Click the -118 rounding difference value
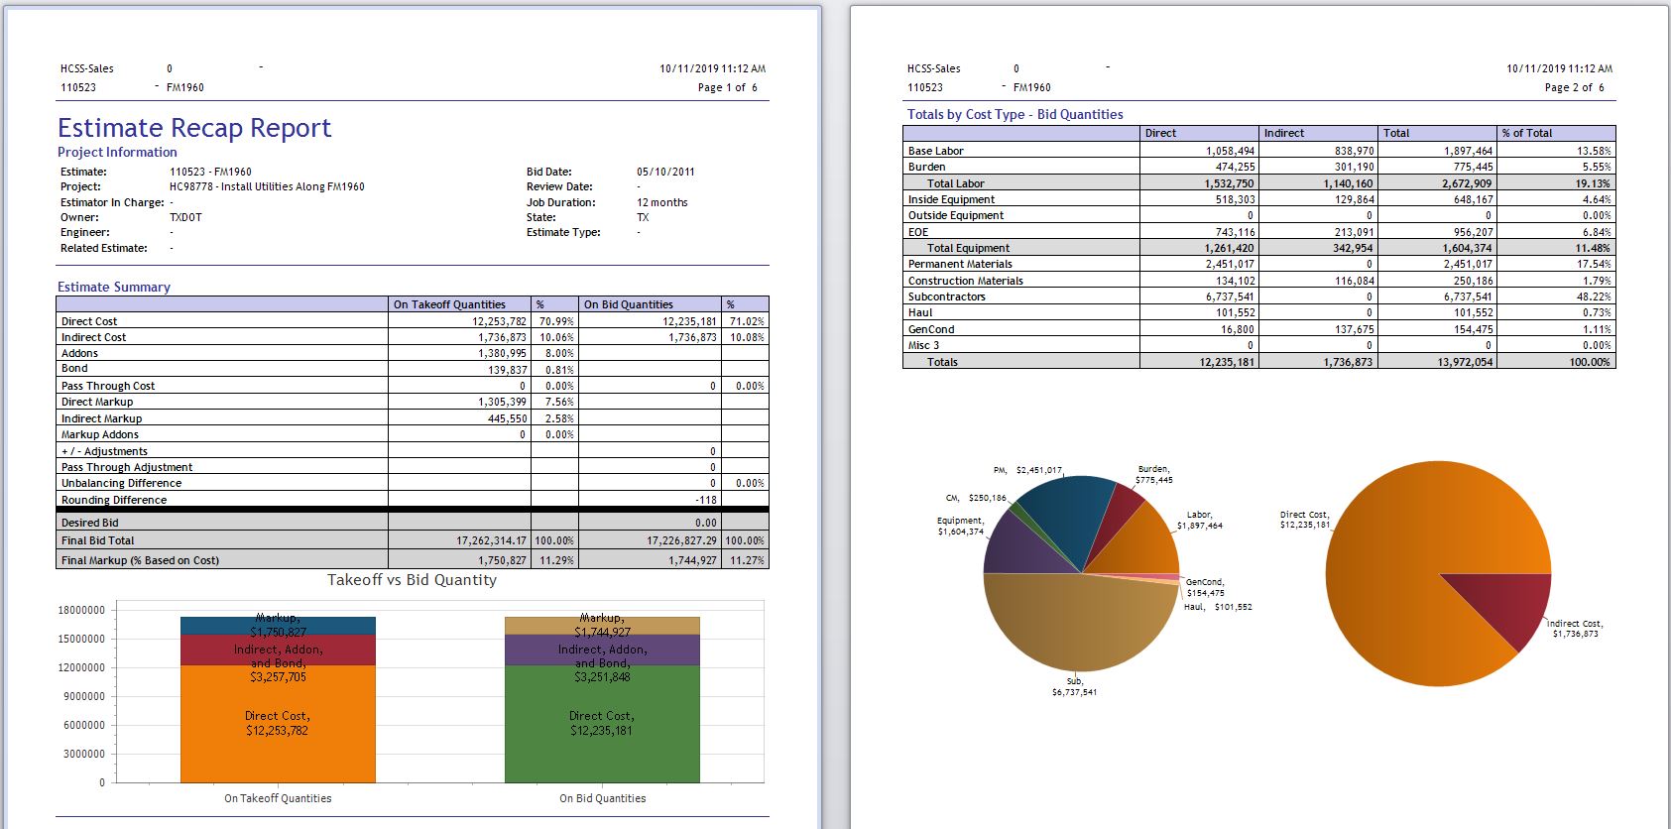 point(706,500)
